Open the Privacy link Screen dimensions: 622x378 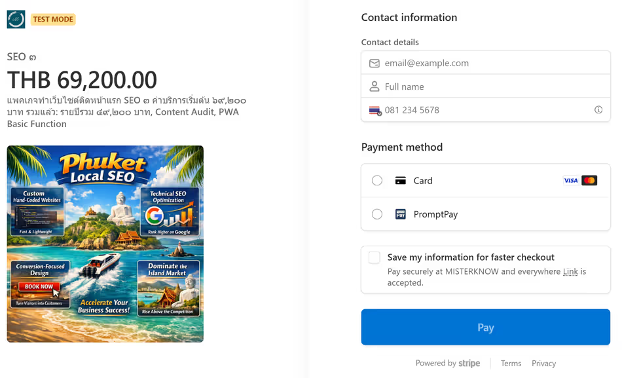543,364
